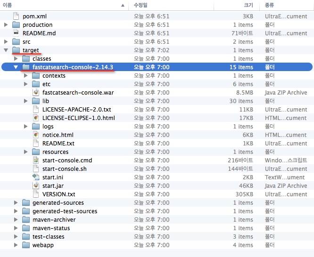
Task: Select the start-console.sh file name
Action: tap(65, 169)
